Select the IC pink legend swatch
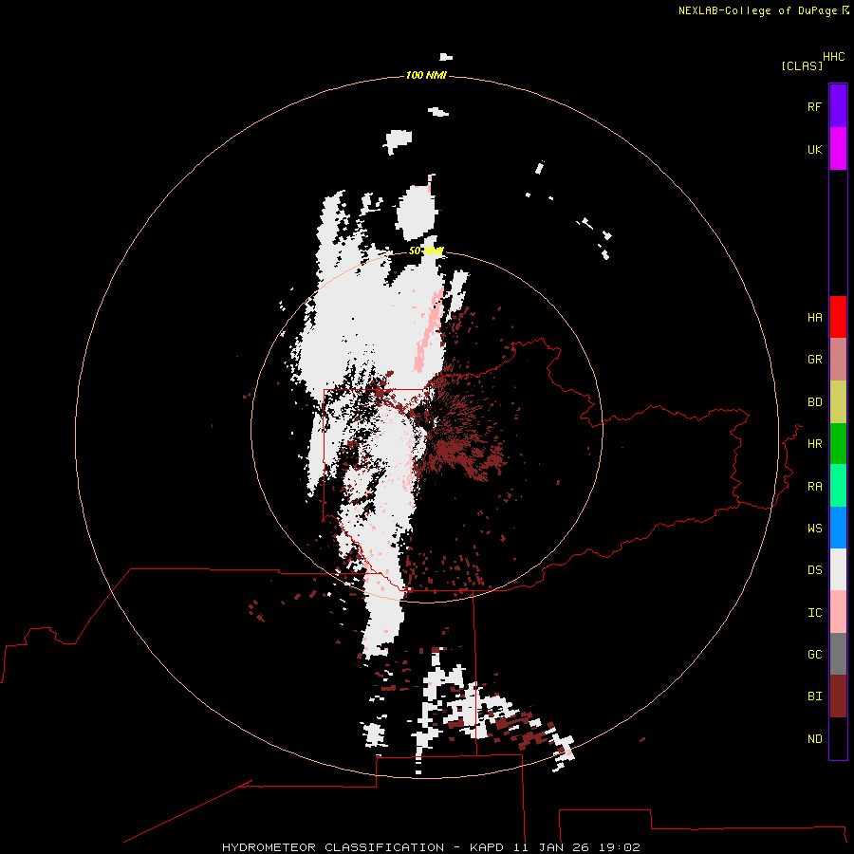The height and width of the screenshot is (854, 854). point(838,612)
